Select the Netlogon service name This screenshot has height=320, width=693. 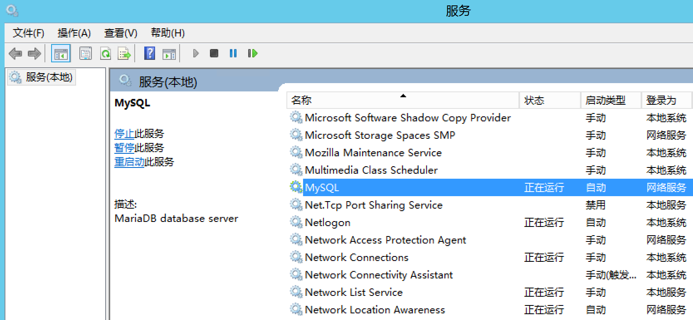click(x=328, y=222)
